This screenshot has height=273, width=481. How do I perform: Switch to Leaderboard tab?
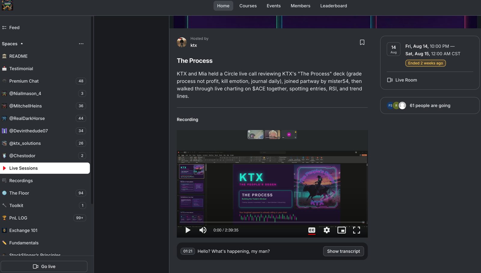[333, 6]
